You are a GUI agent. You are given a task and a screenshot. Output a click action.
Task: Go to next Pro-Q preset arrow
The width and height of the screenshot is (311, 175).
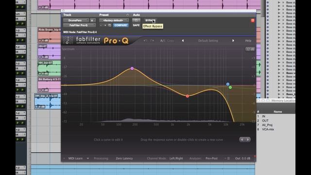[233, 40]
